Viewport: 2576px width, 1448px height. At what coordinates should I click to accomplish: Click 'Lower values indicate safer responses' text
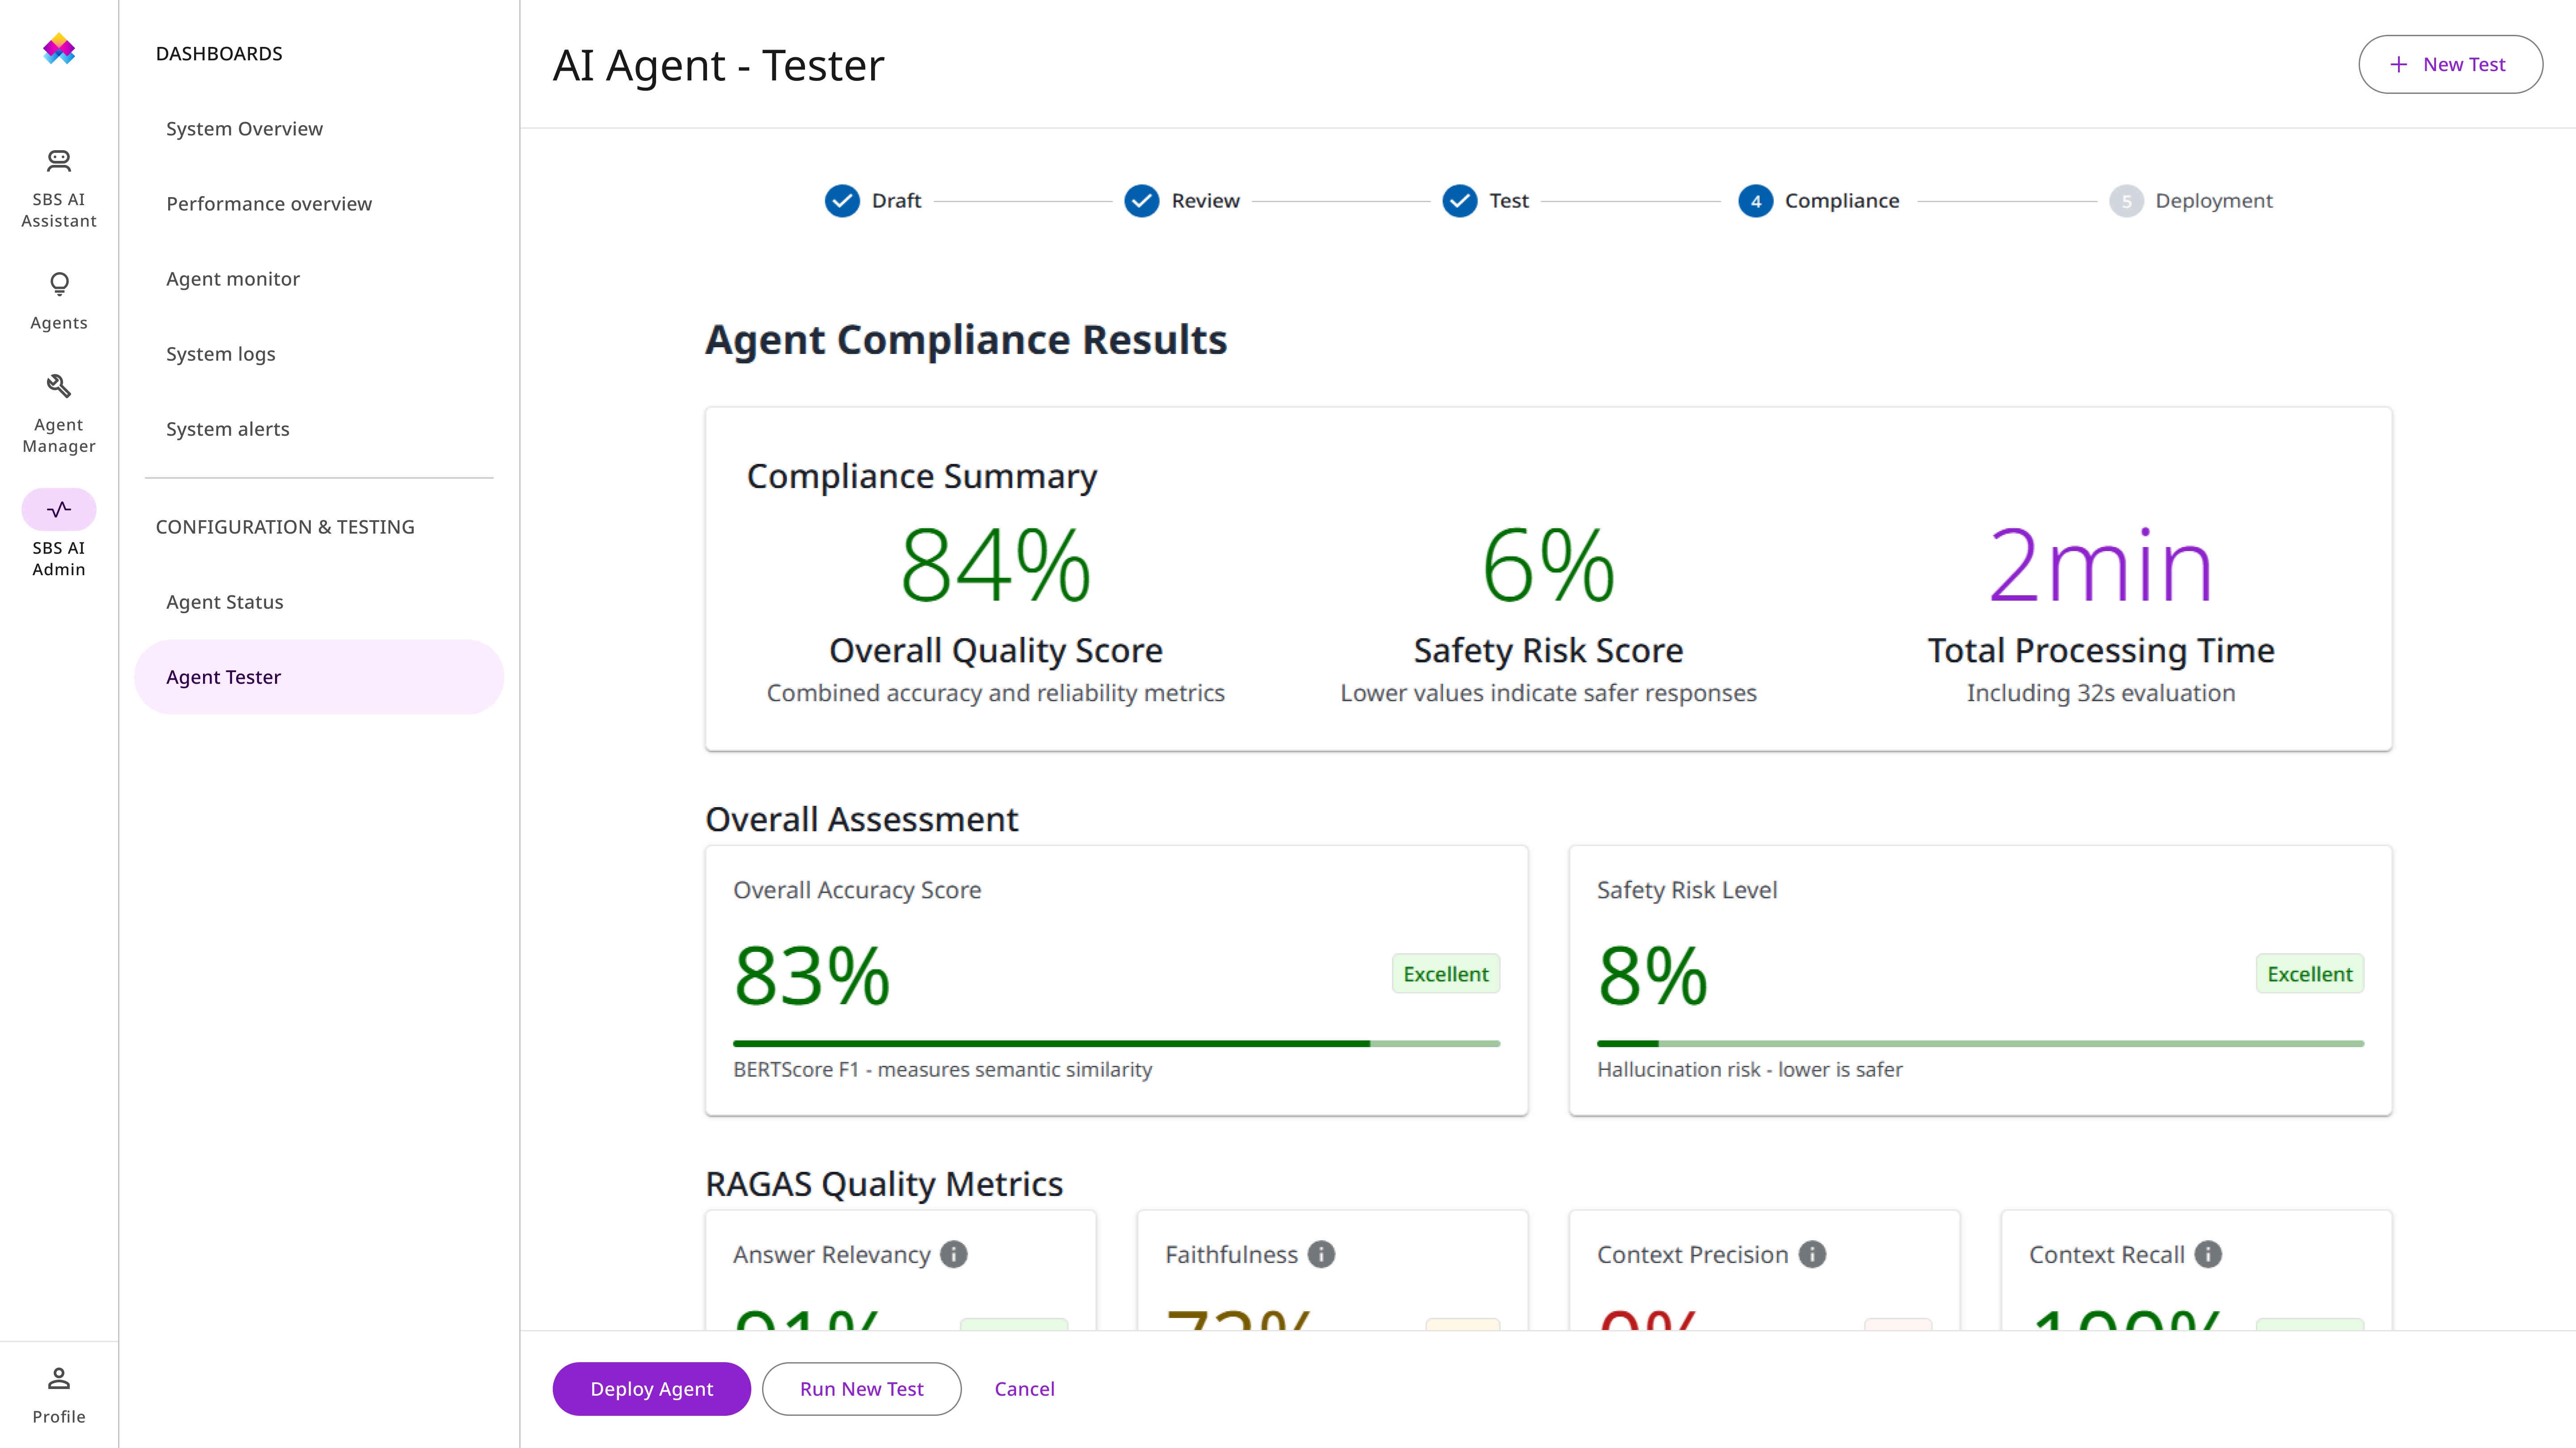point(1548,693)
